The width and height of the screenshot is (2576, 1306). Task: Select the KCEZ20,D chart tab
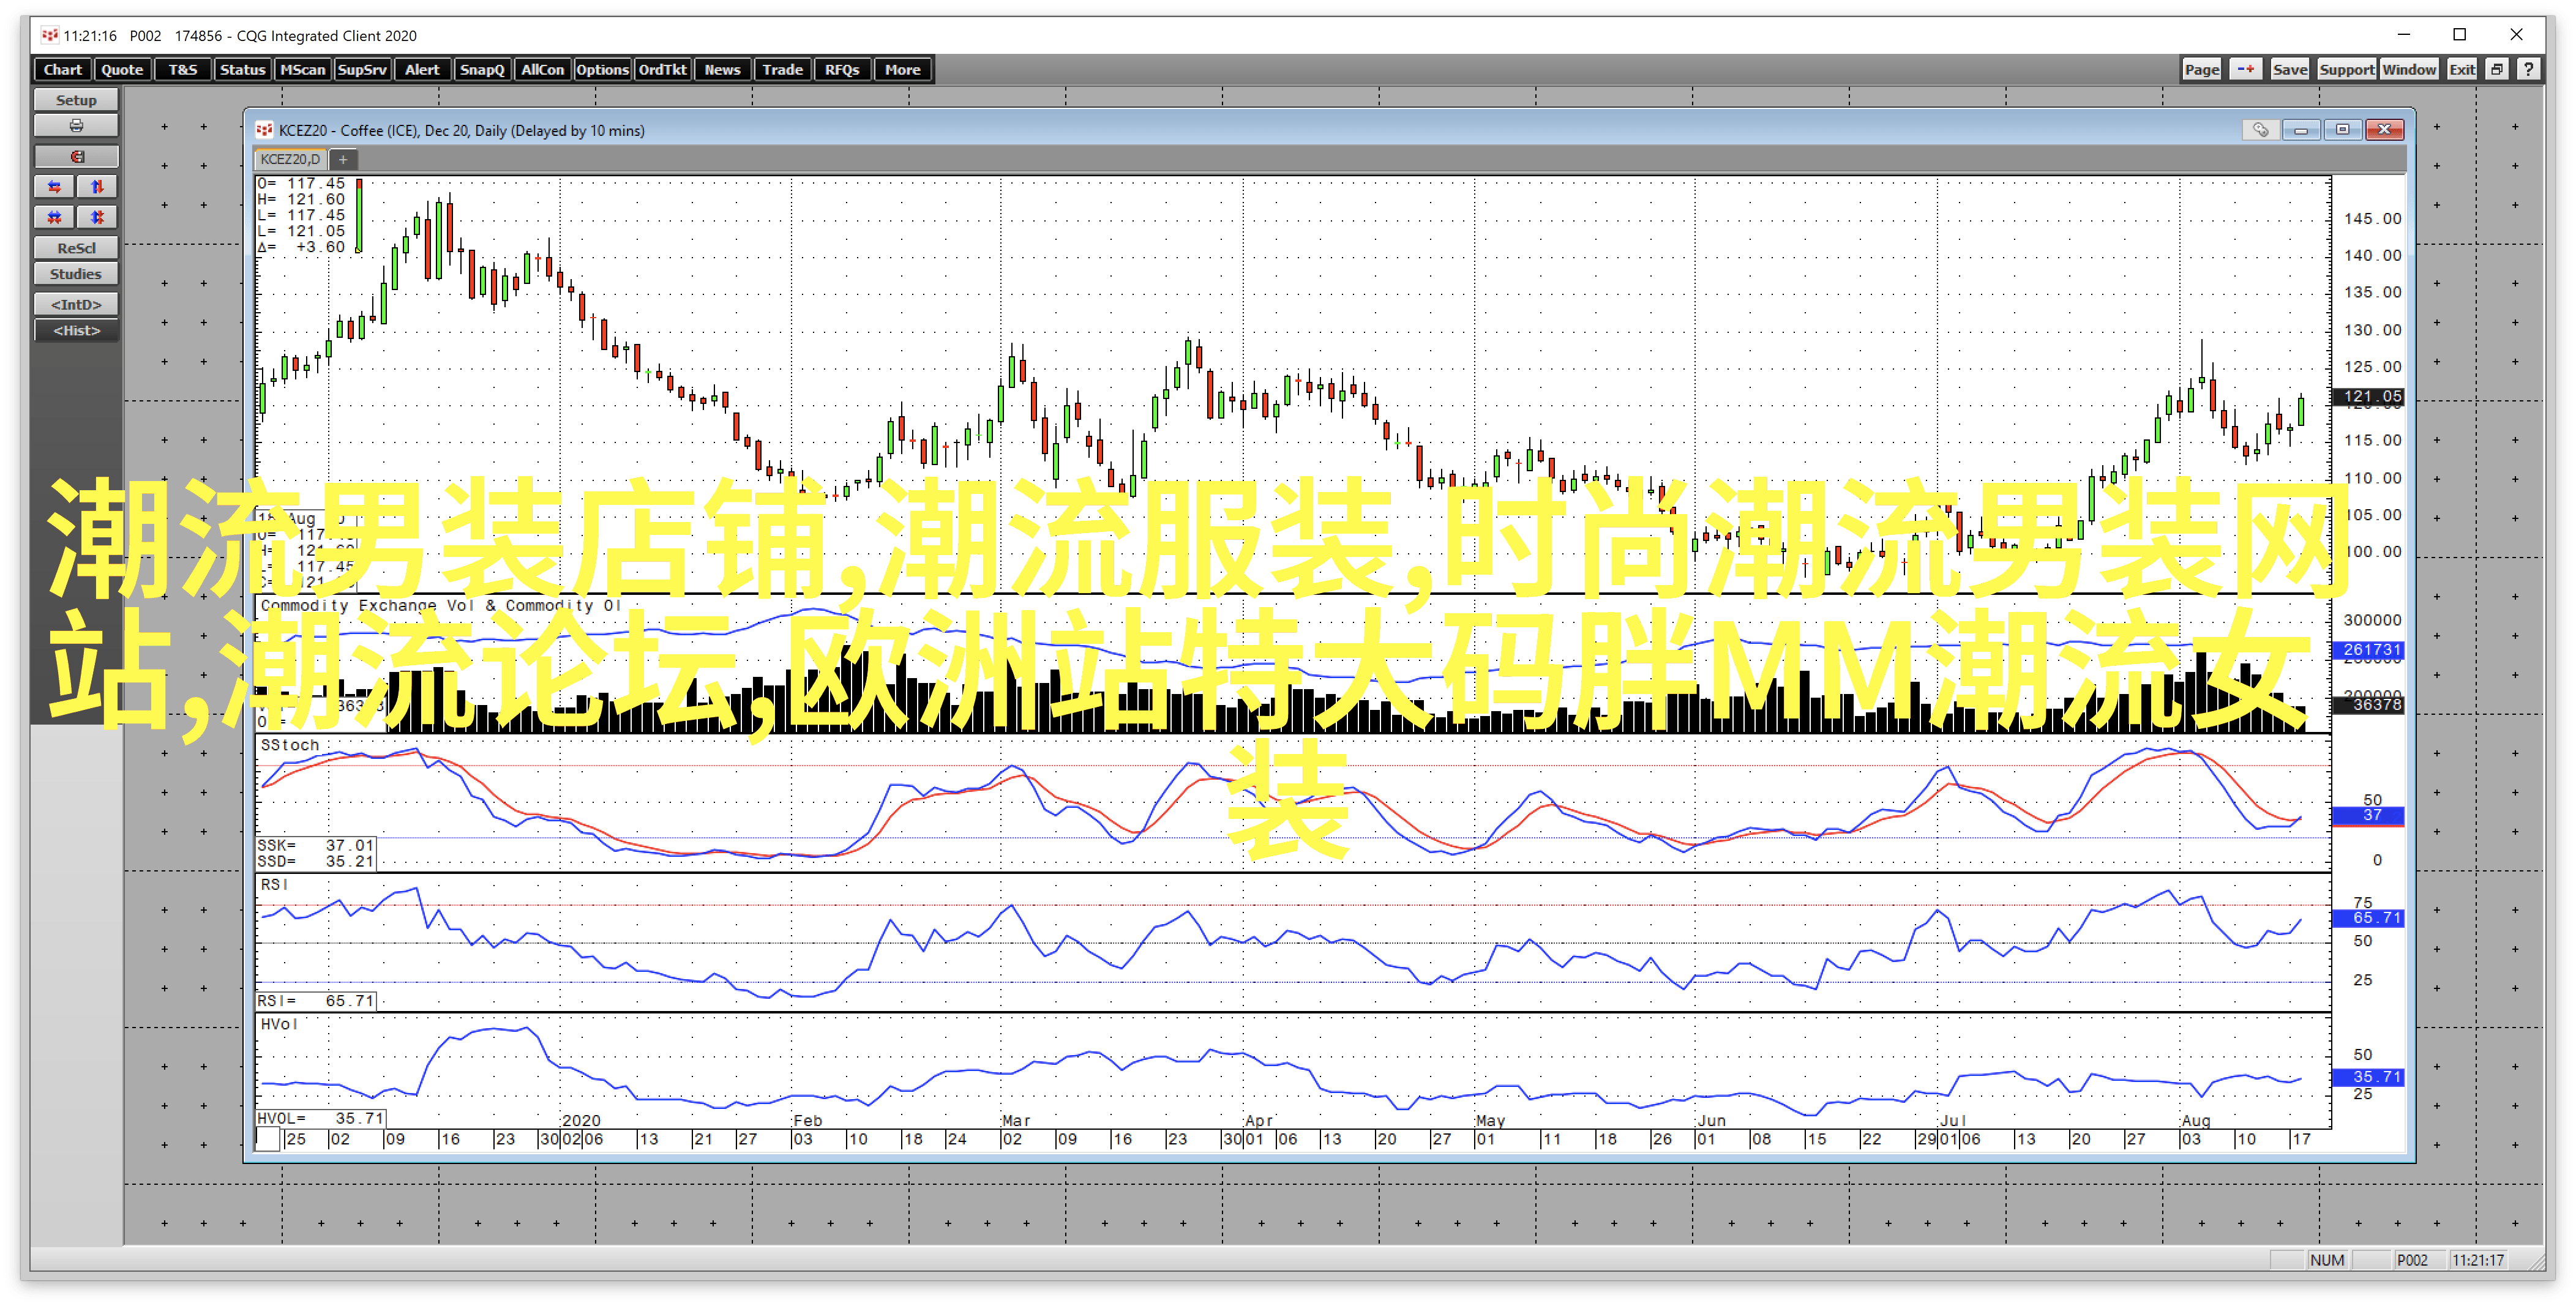(290, 159)
